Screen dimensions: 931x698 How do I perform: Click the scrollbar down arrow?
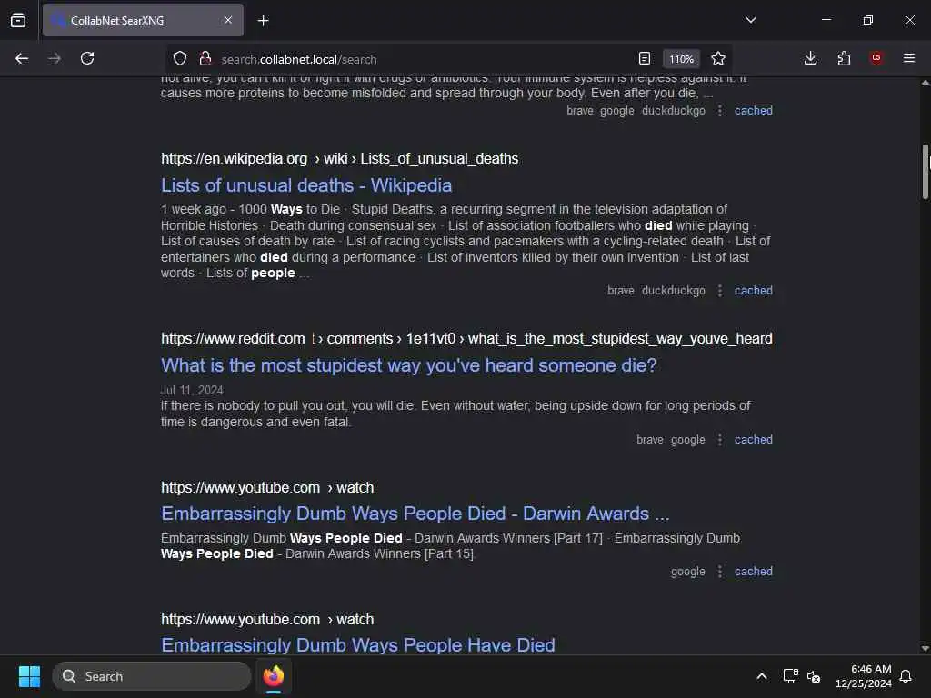925,648
